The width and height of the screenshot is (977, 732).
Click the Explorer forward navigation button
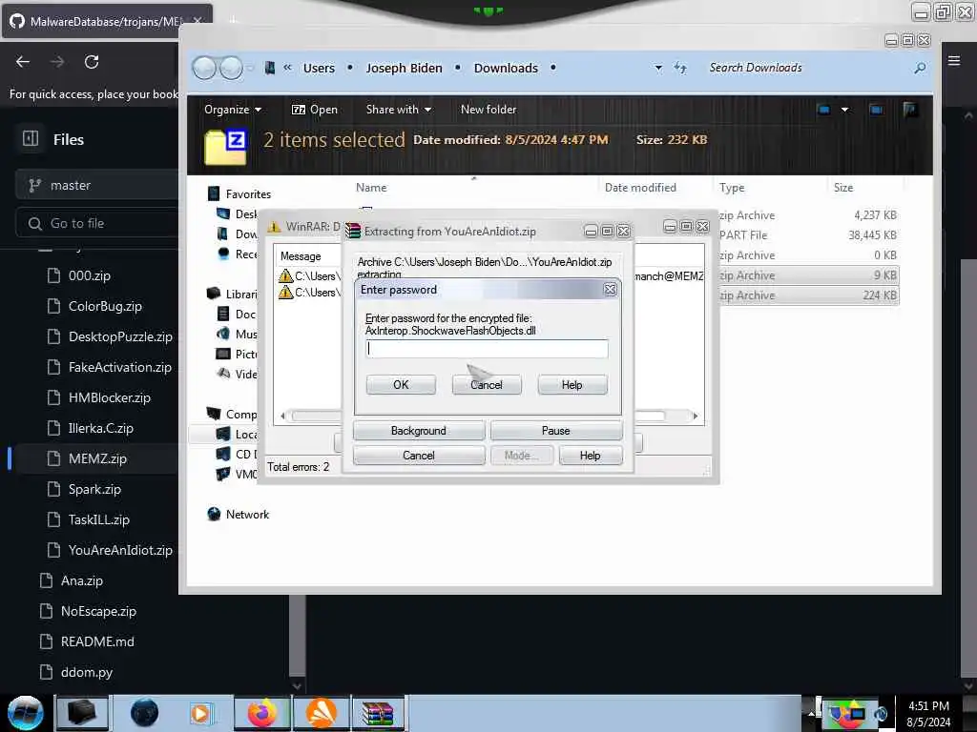tap(231, 68)
